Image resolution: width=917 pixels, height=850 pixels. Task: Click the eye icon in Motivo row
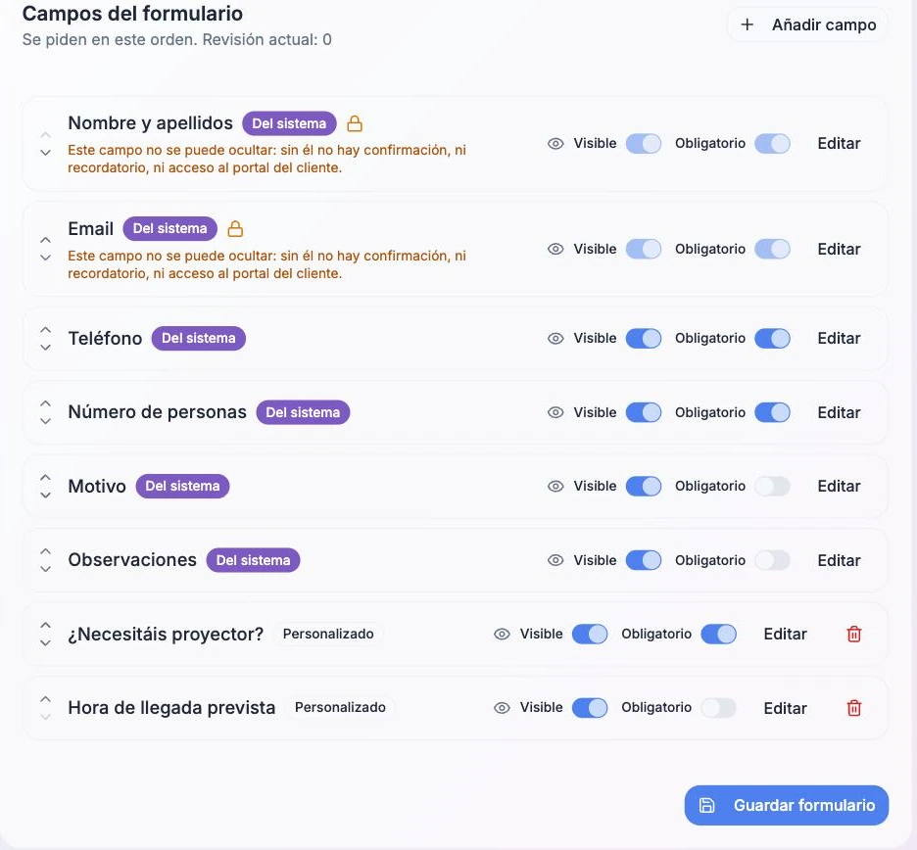pos(555,487)
